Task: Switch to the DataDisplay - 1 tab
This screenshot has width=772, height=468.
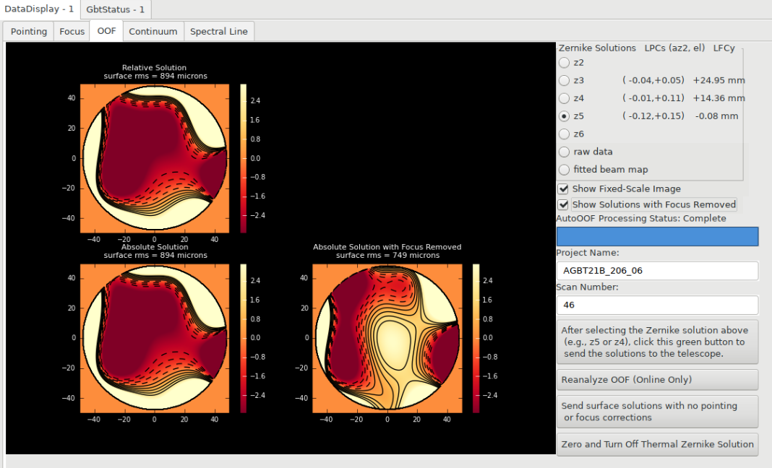Action: point(39,9)
